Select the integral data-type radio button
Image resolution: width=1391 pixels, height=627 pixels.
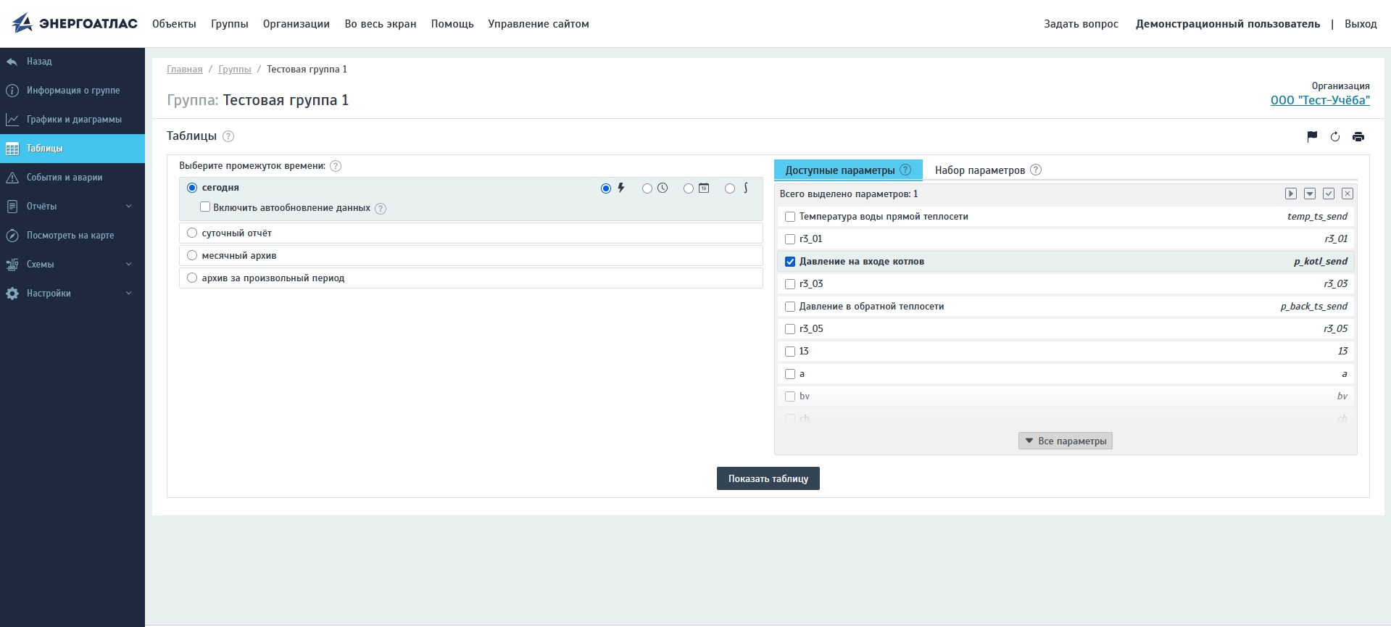coord(730,188)
